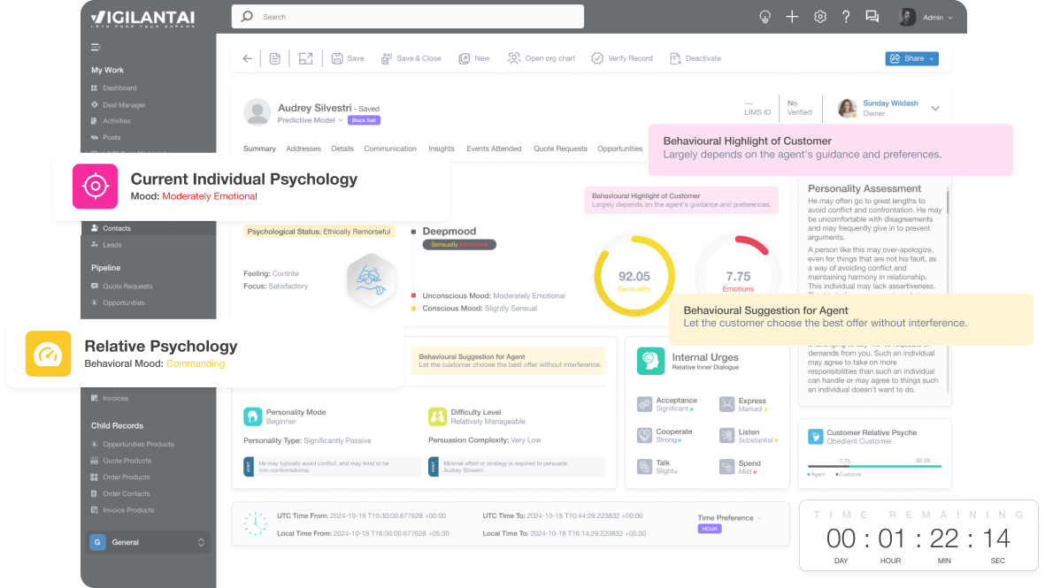The width and height of the screenshot is (1045, 588).
Task: Go to Activities in sidebar
Action: click(x=110, y=121)
